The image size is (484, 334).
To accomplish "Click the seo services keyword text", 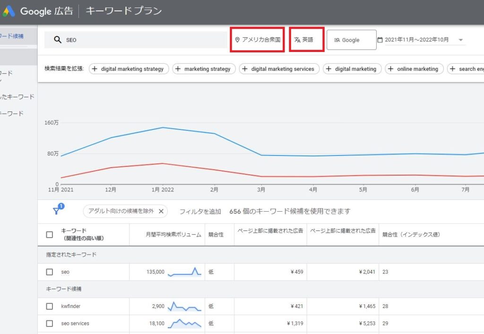I will point(75,323).
